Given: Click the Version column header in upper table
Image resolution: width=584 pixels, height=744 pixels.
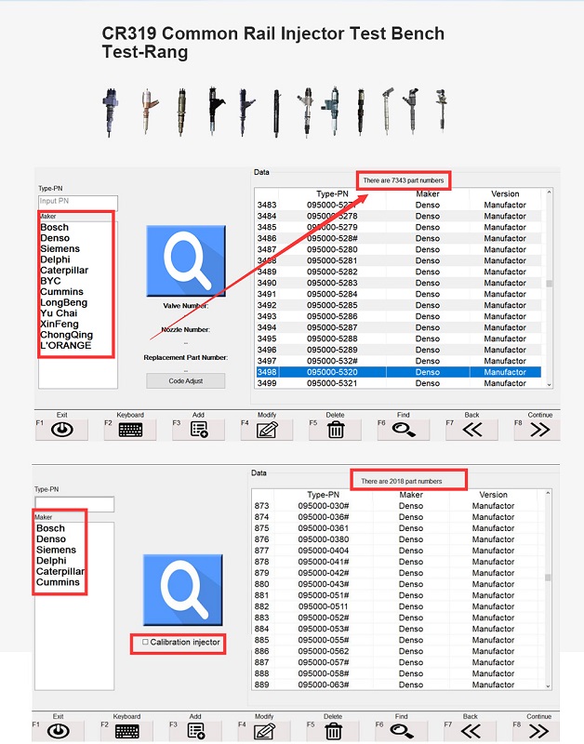Looking at the screenshot, I should (505, 193).
